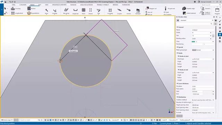
Task: Select the Added material tool
Action: click(189, 13)
